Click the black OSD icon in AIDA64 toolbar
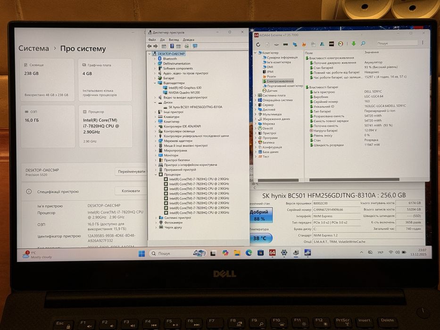Image resolution: width=440 pixels, height=330 pixels. click(331, 44)
